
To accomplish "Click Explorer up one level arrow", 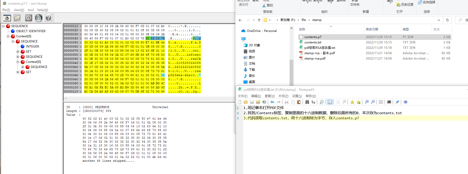I will (259, 20).
